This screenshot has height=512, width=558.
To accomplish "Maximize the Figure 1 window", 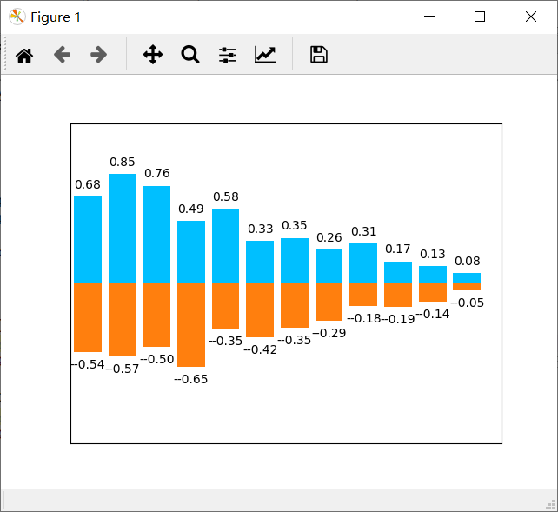I will point(480,17).
